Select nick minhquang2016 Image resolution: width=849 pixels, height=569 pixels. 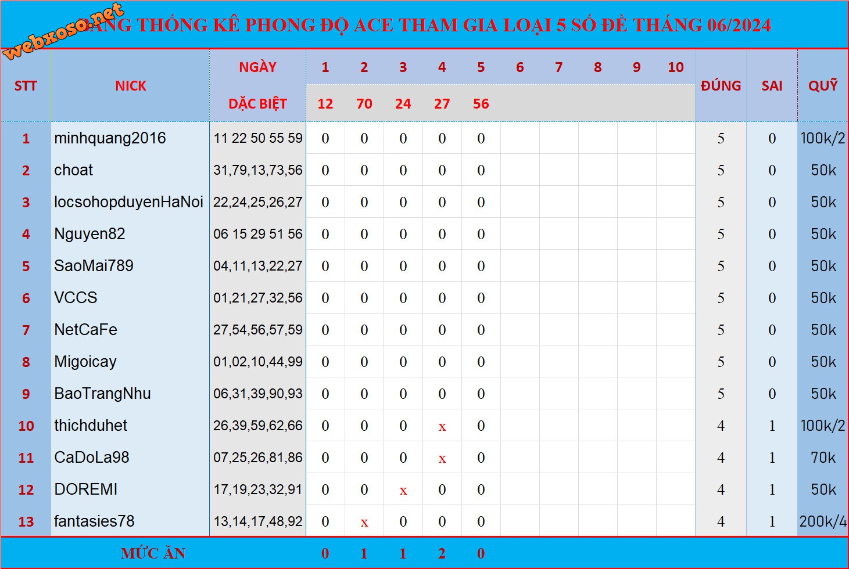(x=110, y=138)
